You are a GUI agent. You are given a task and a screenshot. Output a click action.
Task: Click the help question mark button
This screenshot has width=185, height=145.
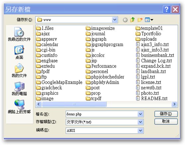pos(166,9)
